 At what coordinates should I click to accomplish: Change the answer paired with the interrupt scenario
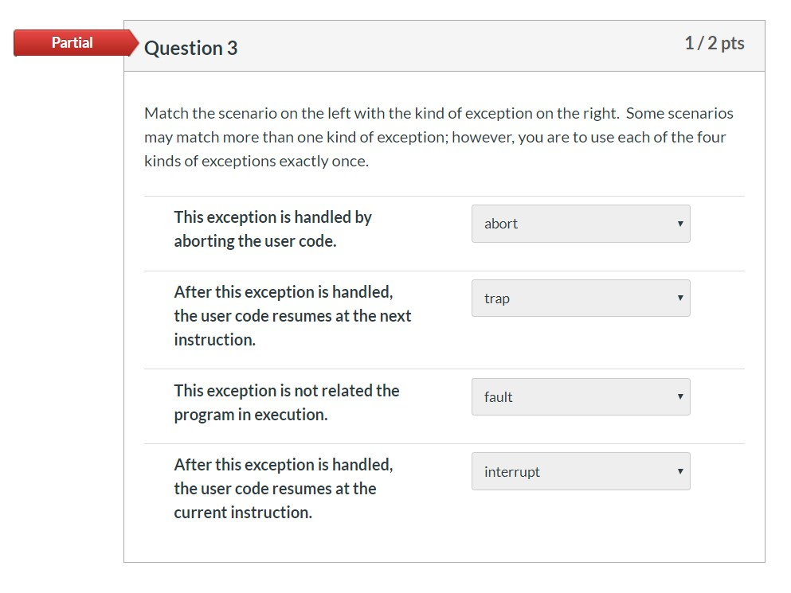click(x=581, y=471)
